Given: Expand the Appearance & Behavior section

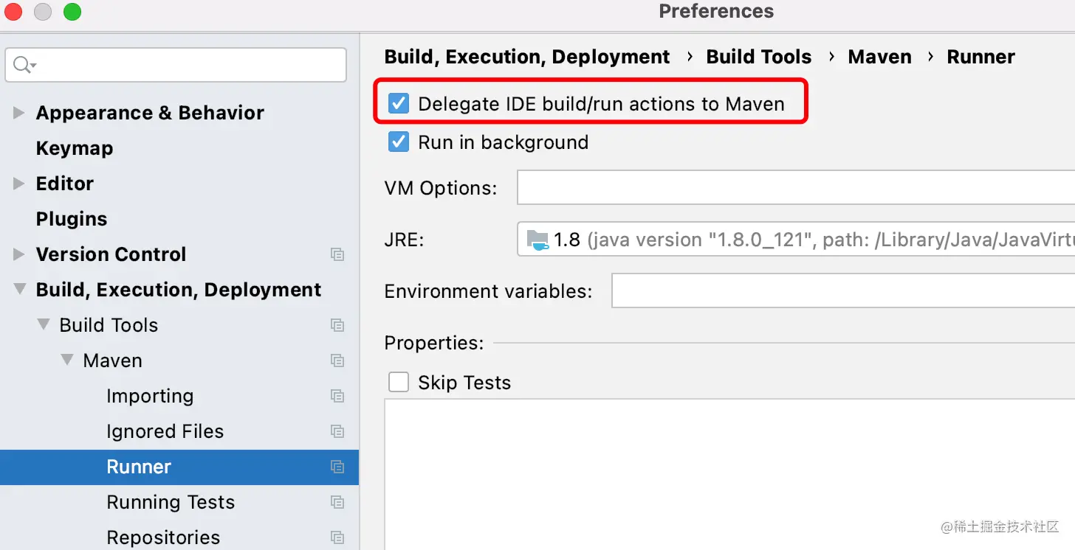Looking at the screenshot, I should (x=19, y=113).
